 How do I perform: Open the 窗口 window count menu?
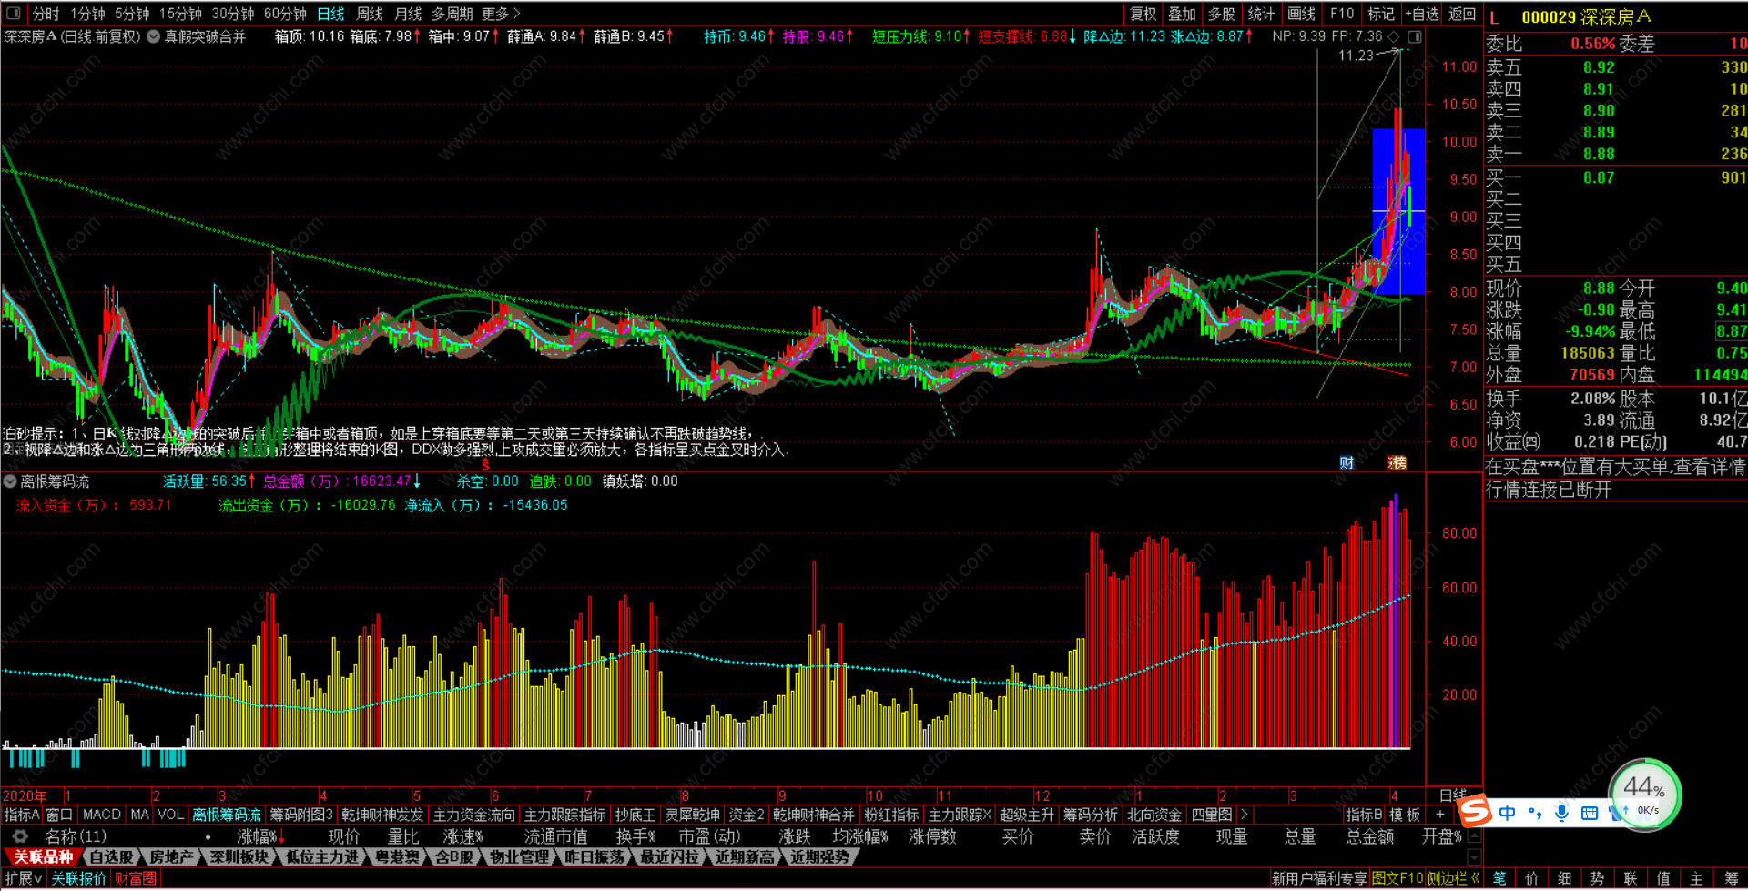coord(59,815)
